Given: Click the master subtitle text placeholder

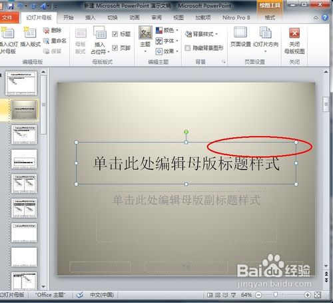Looking at the screenshot, I should click(x=186, y=216).
